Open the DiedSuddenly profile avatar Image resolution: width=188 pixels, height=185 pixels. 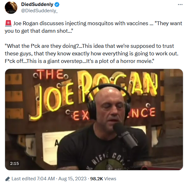(x=11, y=8)
